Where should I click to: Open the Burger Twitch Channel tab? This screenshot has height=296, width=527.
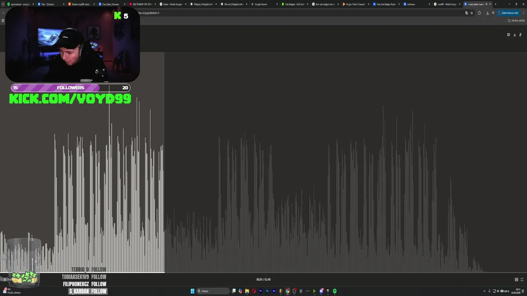355,4
